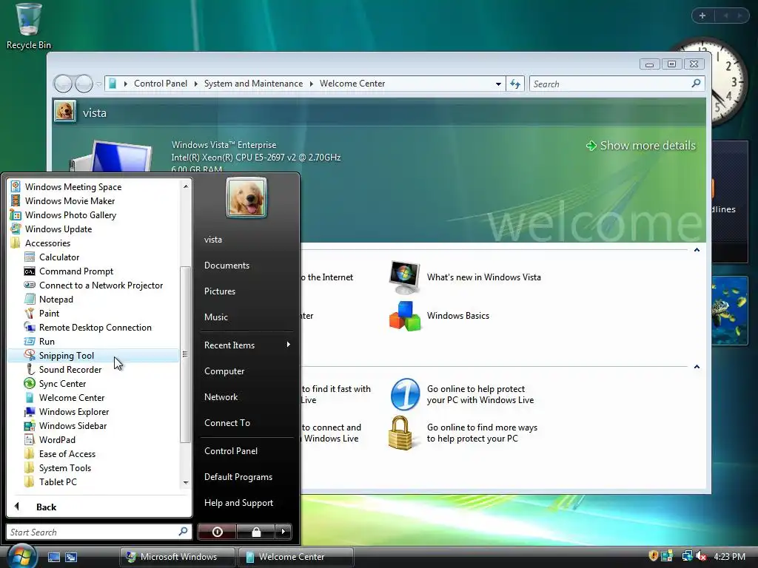
Task: Open Documents from Start menu
Action: click(227, 266)
